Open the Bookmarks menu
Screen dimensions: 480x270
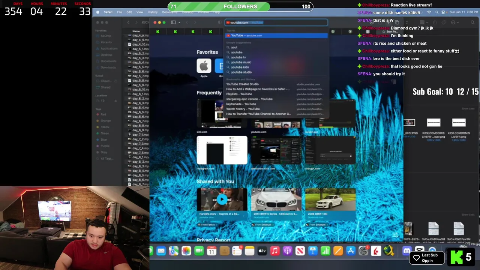(169, 12)
